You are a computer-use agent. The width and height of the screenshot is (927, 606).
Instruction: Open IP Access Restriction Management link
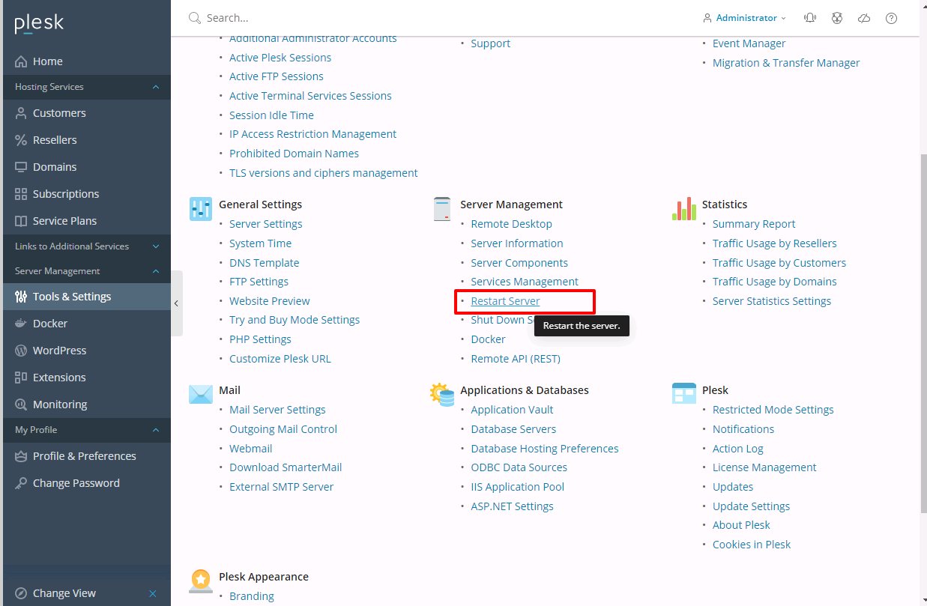(x=312, y=134)
